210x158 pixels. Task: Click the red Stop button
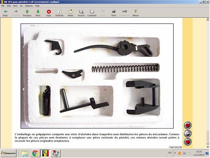[x=49, y=13]
